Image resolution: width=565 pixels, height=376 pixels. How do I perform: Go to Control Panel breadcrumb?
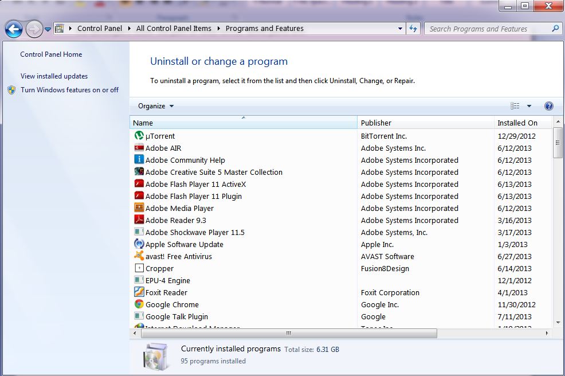tap(100, 29)
